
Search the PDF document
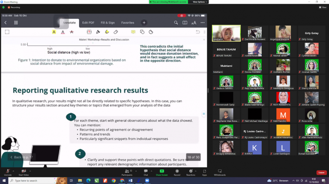coord(176,23)
